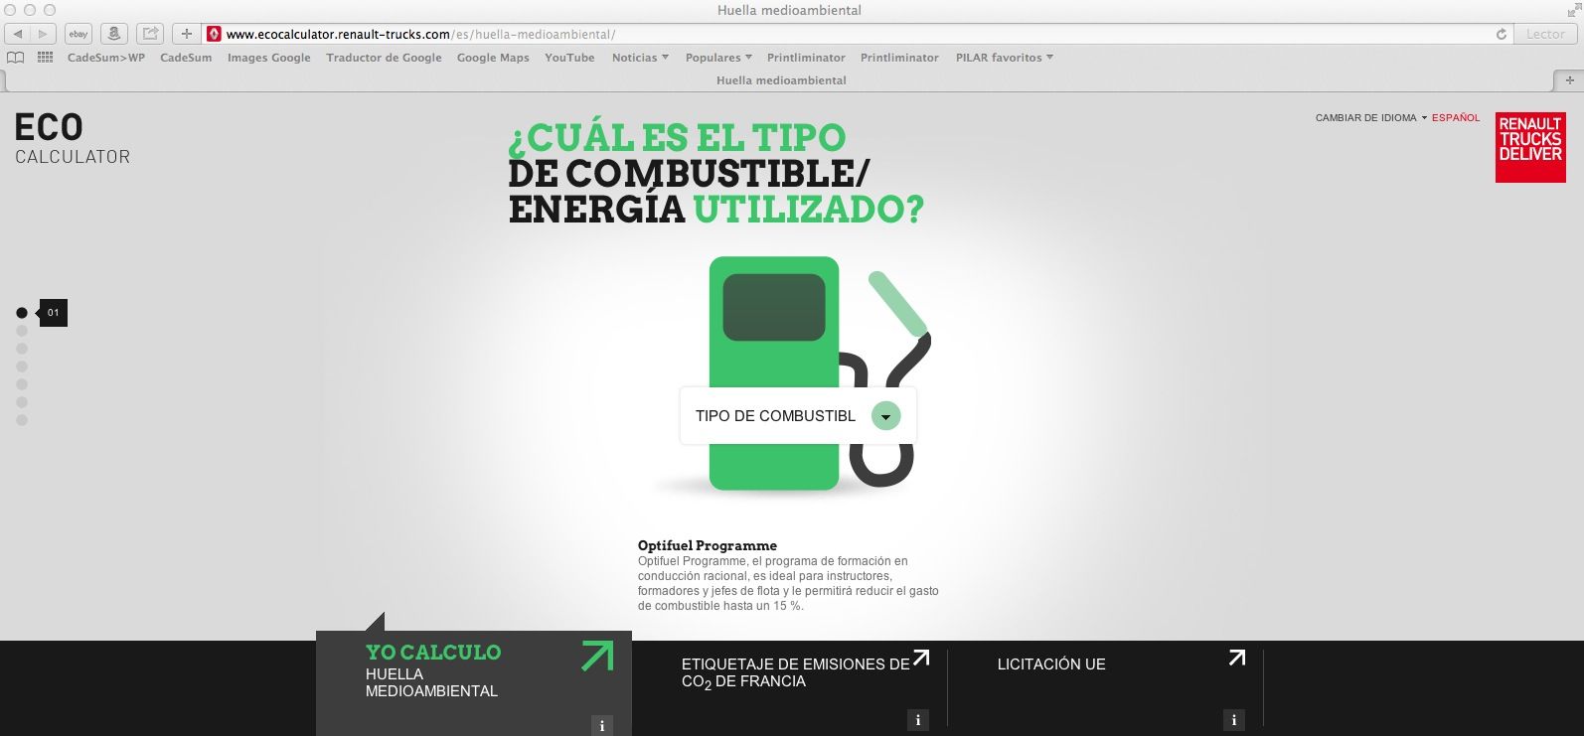Viewport: 1584px width, 736px height.
Task: Open the Tipo de Combustible dropdown
Action: (x=798, y=415)
